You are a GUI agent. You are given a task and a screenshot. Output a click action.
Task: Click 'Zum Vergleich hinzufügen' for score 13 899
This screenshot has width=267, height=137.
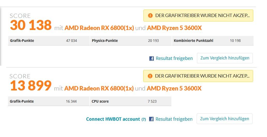pos(225,119)
